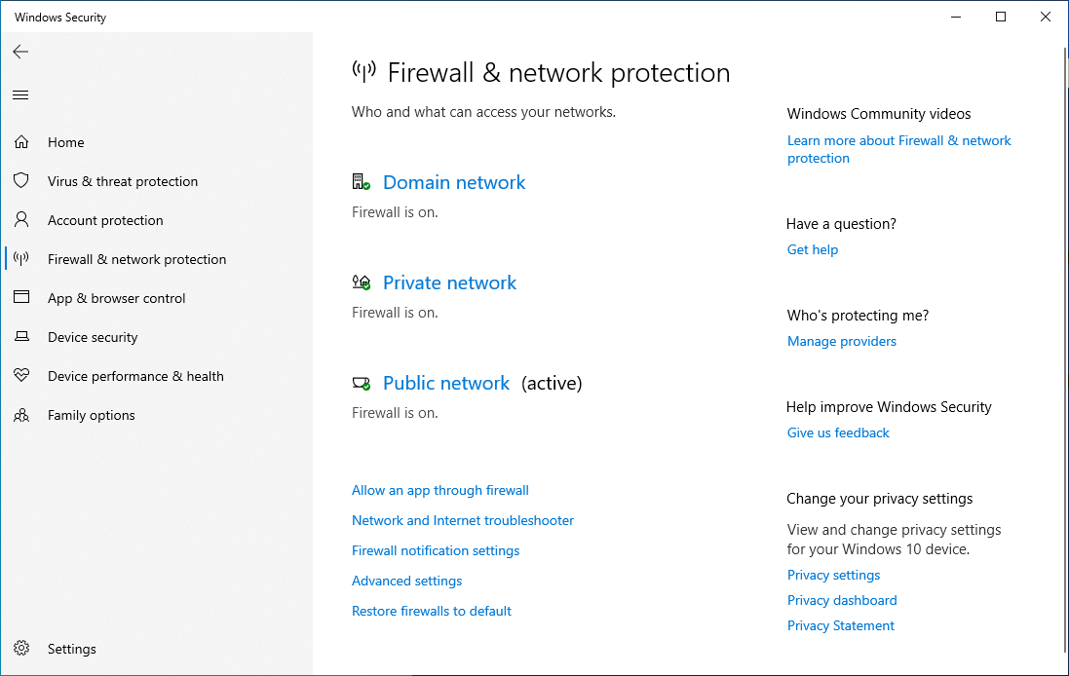This screenshot has height=676, width=1069.
Task: Click the back arrow
Action: (20, 52)
